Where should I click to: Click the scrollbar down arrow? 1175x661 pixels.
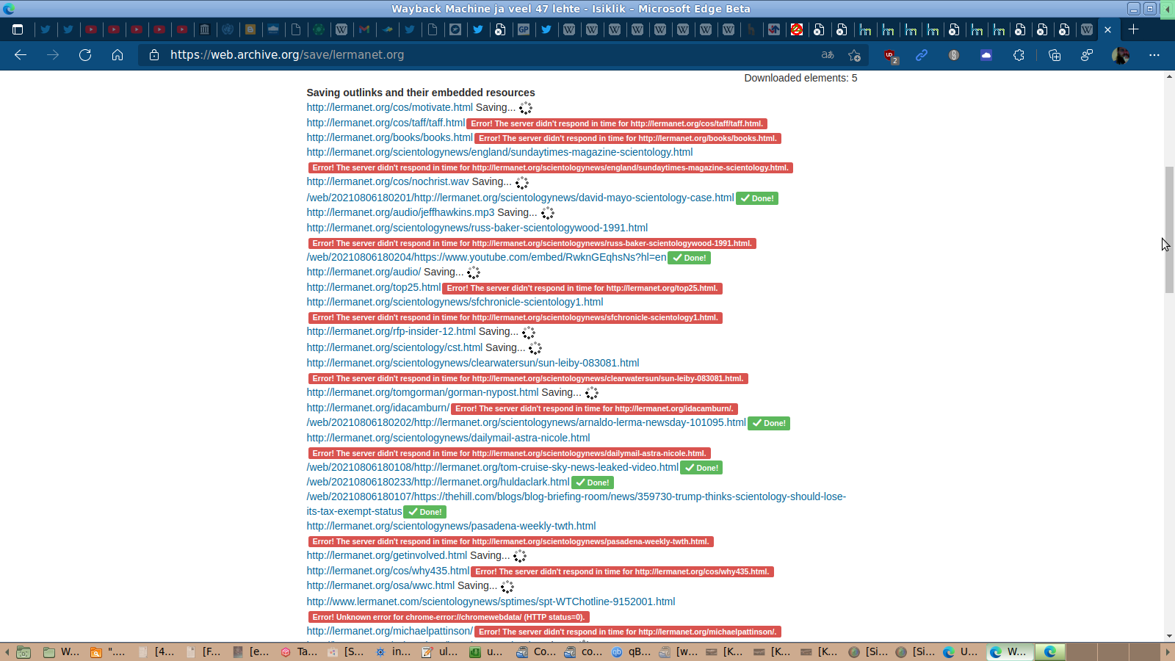pos(1169,636)
